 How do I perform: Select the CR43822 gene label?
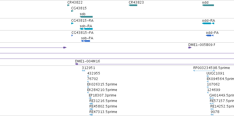tap(75, 2)
